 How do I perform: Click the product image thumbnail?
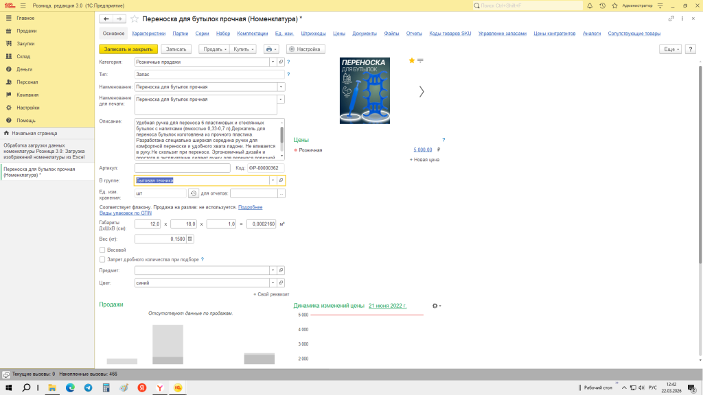[365, 91]
